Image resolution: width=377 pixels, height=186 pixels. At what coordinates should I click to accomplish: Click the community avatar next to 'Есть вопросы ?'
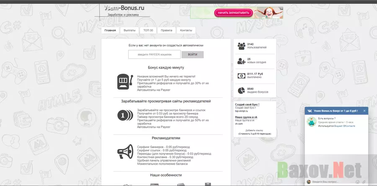[x=311, y=122]
